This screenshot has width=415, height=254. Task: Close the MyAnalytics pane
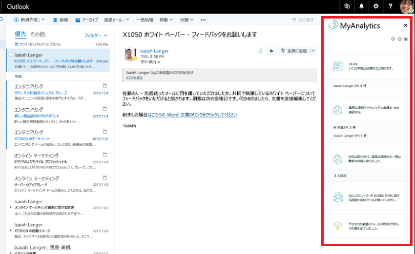point(405,25)
